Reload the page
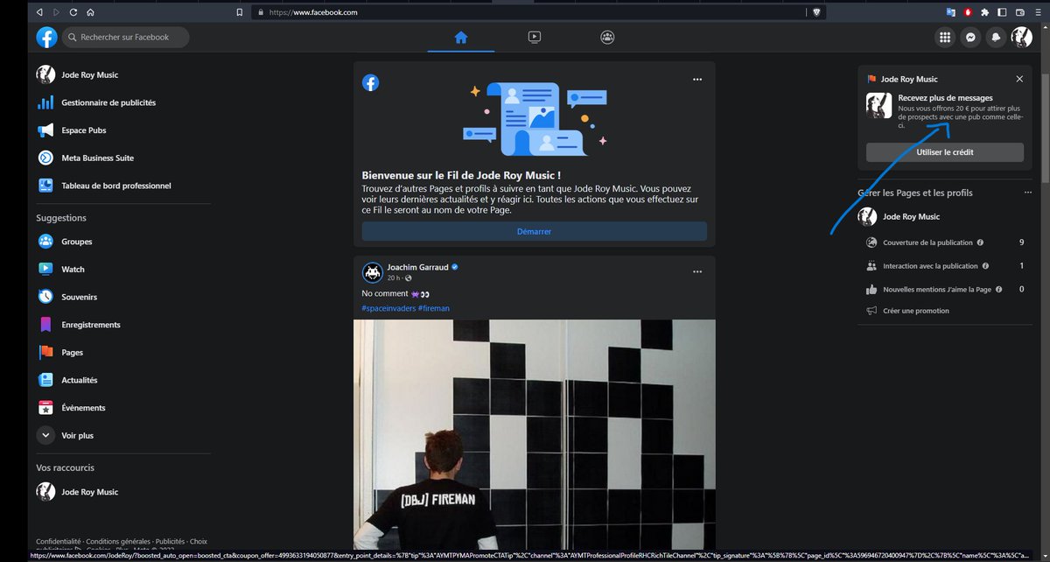The height and width of the screenshot is (562, 1050). (x=73, y=12)
